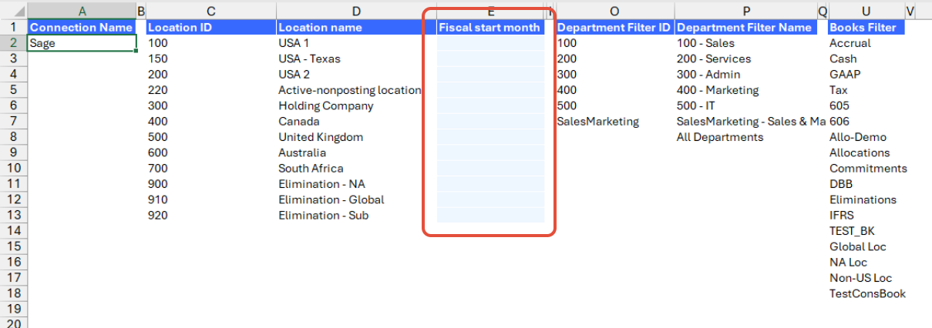Select the United Kingdom cell

[356, 137]
